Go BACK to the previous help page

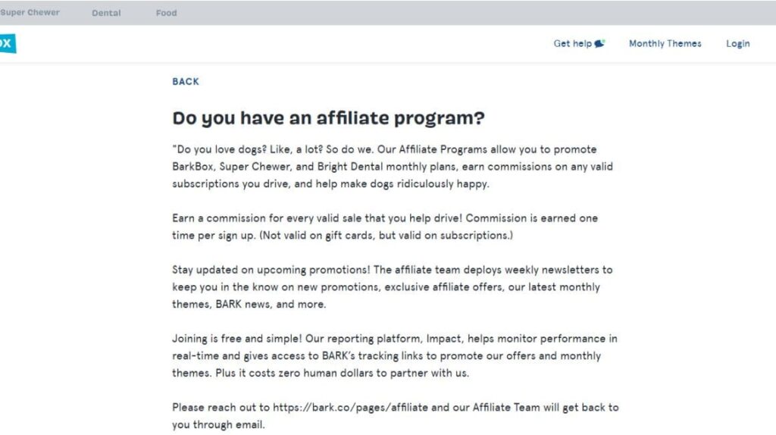click(186, 82)
